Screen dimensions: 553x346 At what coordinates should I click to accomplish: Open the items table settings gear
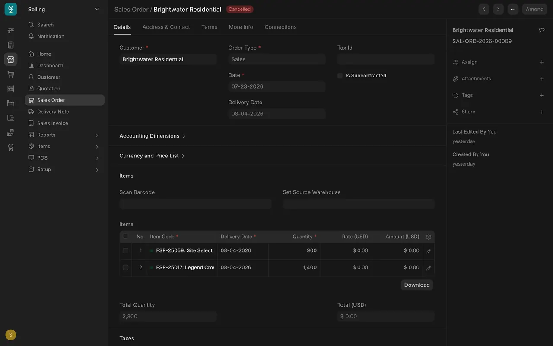pos(429,237)
